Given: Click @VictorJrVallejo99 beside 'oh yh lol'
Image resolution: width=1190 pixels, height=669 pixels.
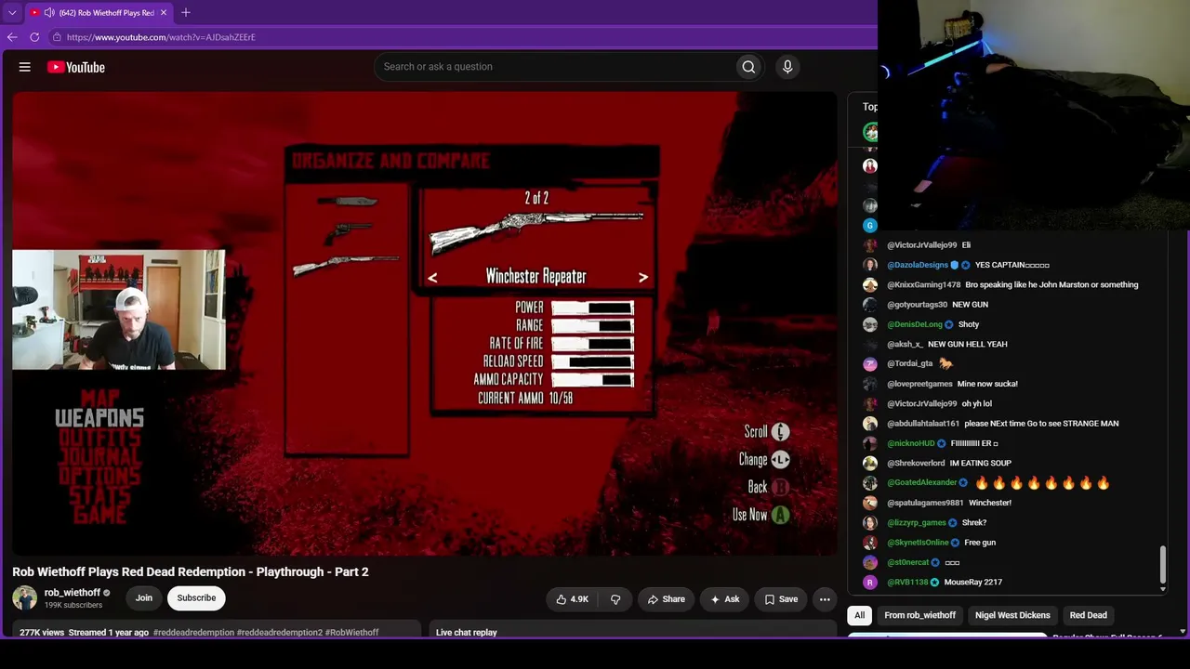Looking at the screenshot, I should pyautogui.click(x=922, y=404).
